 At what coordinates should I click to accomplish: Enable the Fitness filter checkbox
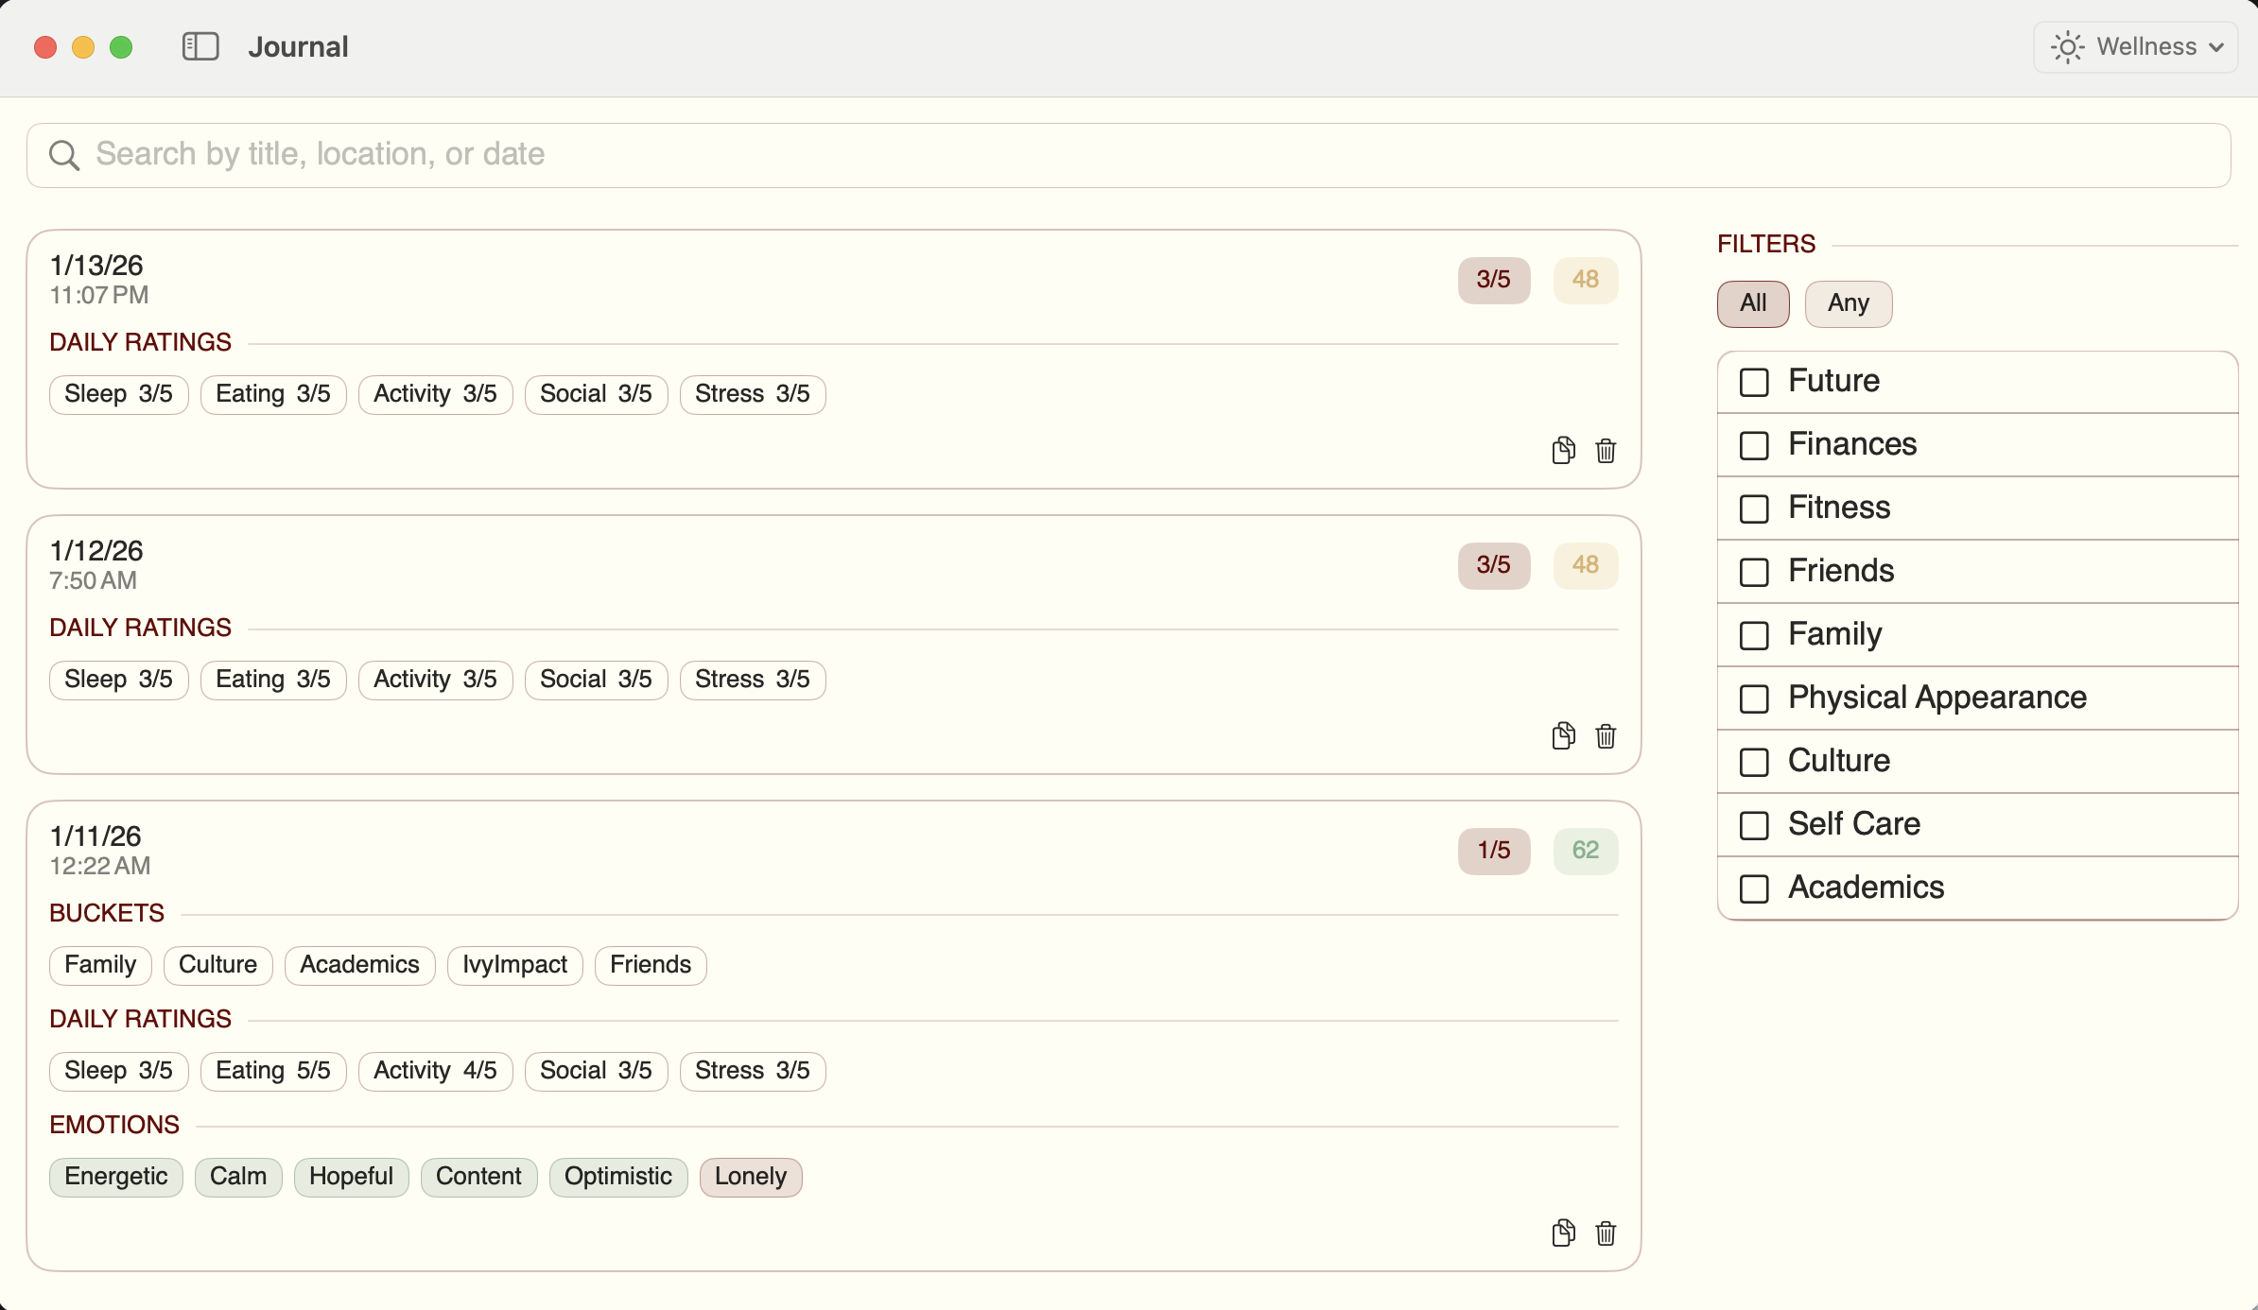pyautogui.click(x=1753, y=508)
